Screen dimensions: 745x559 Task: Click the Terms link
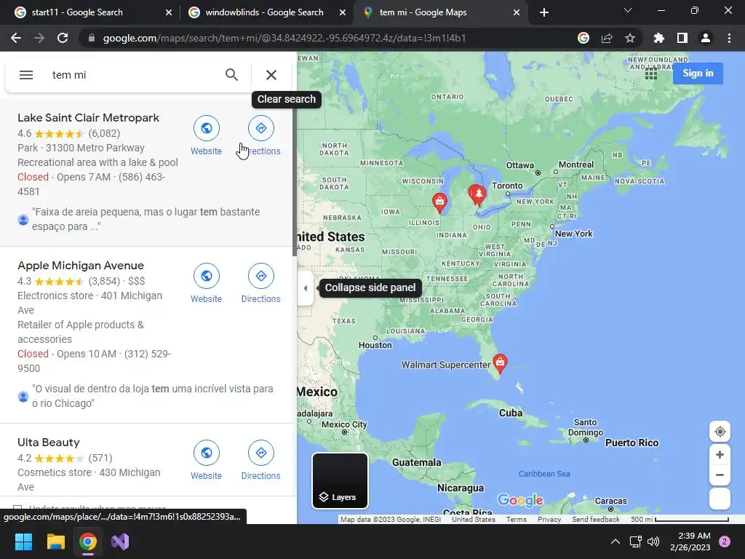point(516,519)
